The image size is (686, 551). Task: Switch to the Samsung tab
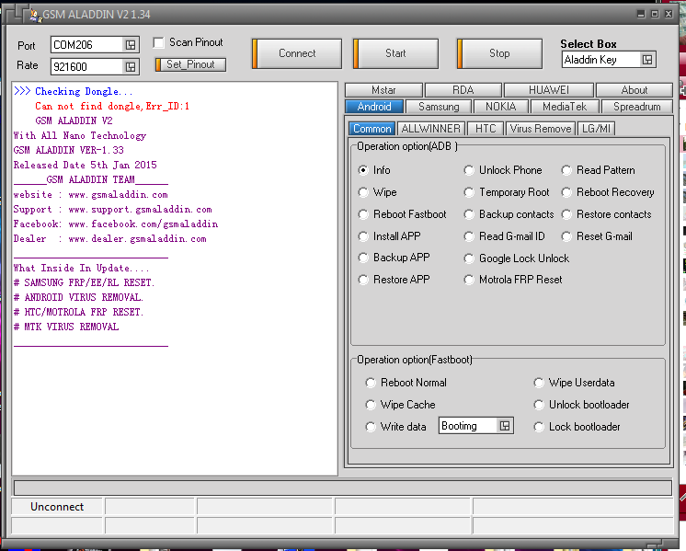439,107
